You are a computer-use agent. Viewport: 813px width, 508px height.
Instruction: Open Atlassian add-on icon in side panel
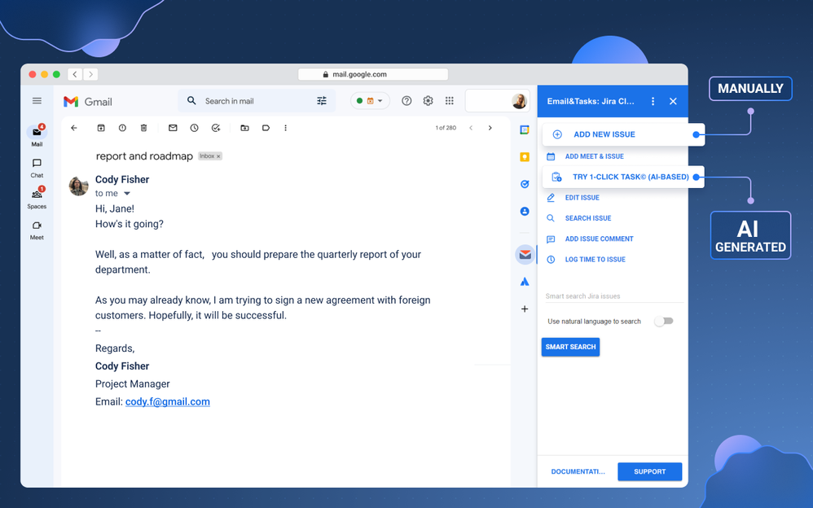pyautogui.click(x=525, y=282)
